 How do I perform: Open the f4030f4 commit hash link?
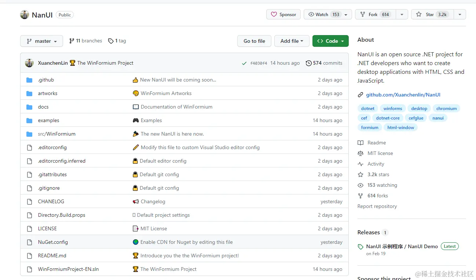[259, 63]
